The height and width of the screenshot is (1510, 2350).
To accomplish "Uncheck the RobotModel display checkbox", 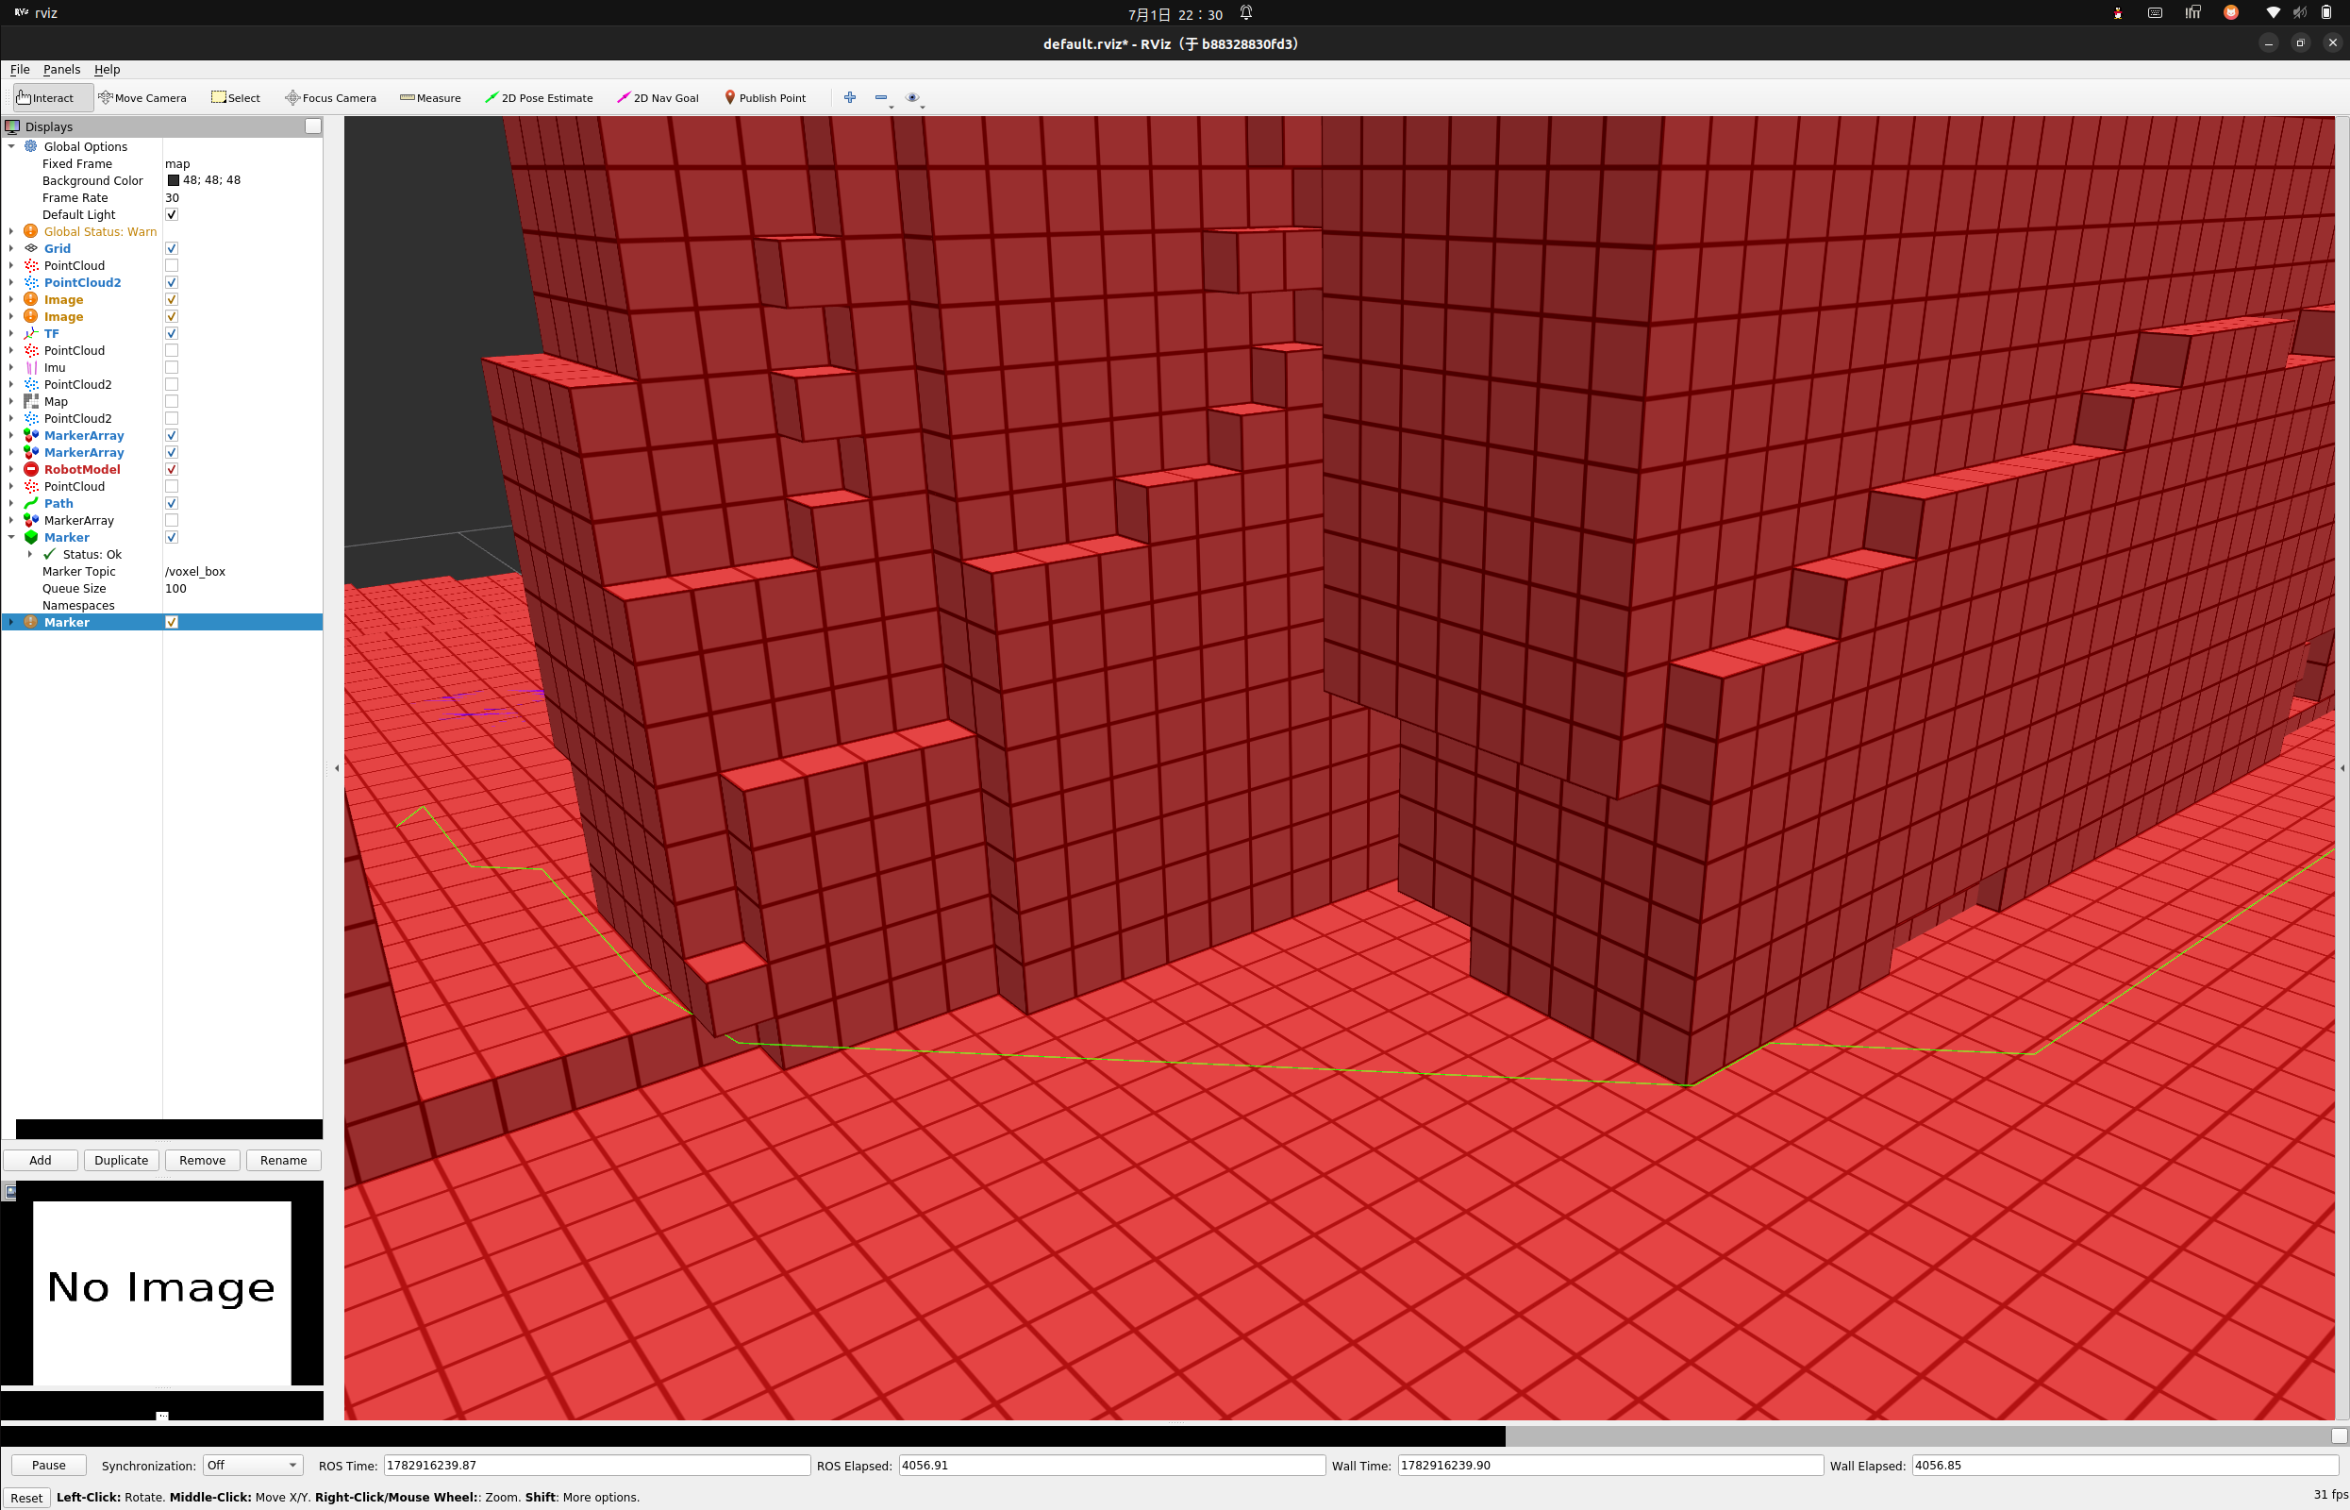I will 172,470.
